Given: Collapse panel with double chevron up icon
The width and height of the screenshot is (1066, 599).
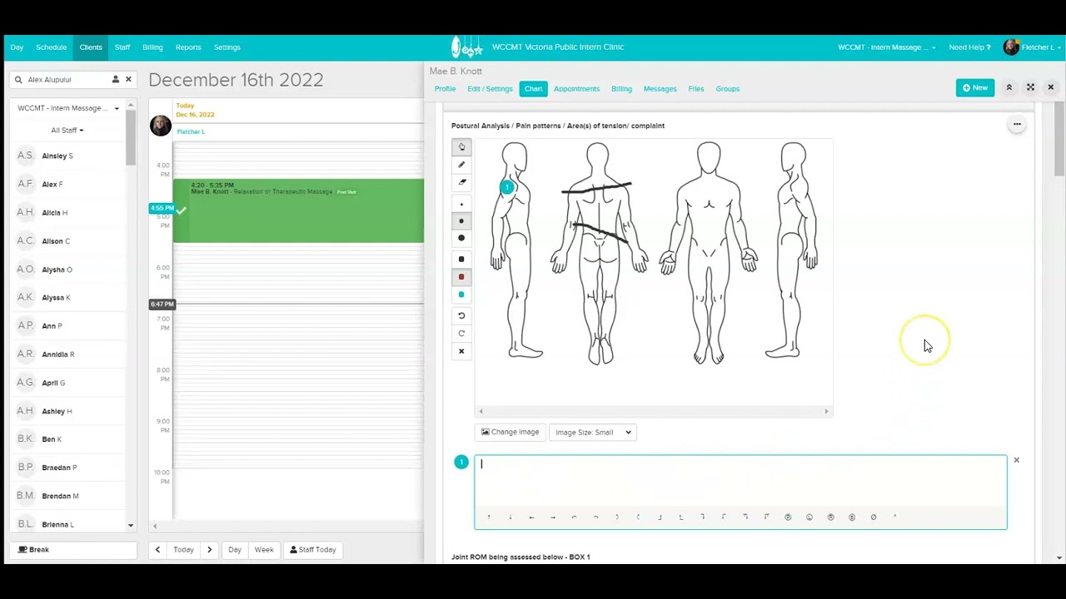Looking at the screenshot, I should pos(1009,87).
